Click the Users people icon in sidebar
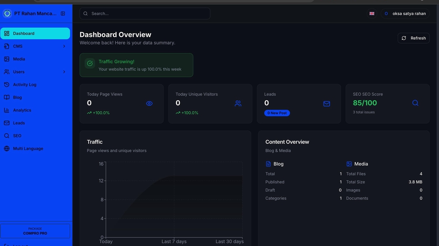This screenshot has width=439, height=246. pos(7,72)
